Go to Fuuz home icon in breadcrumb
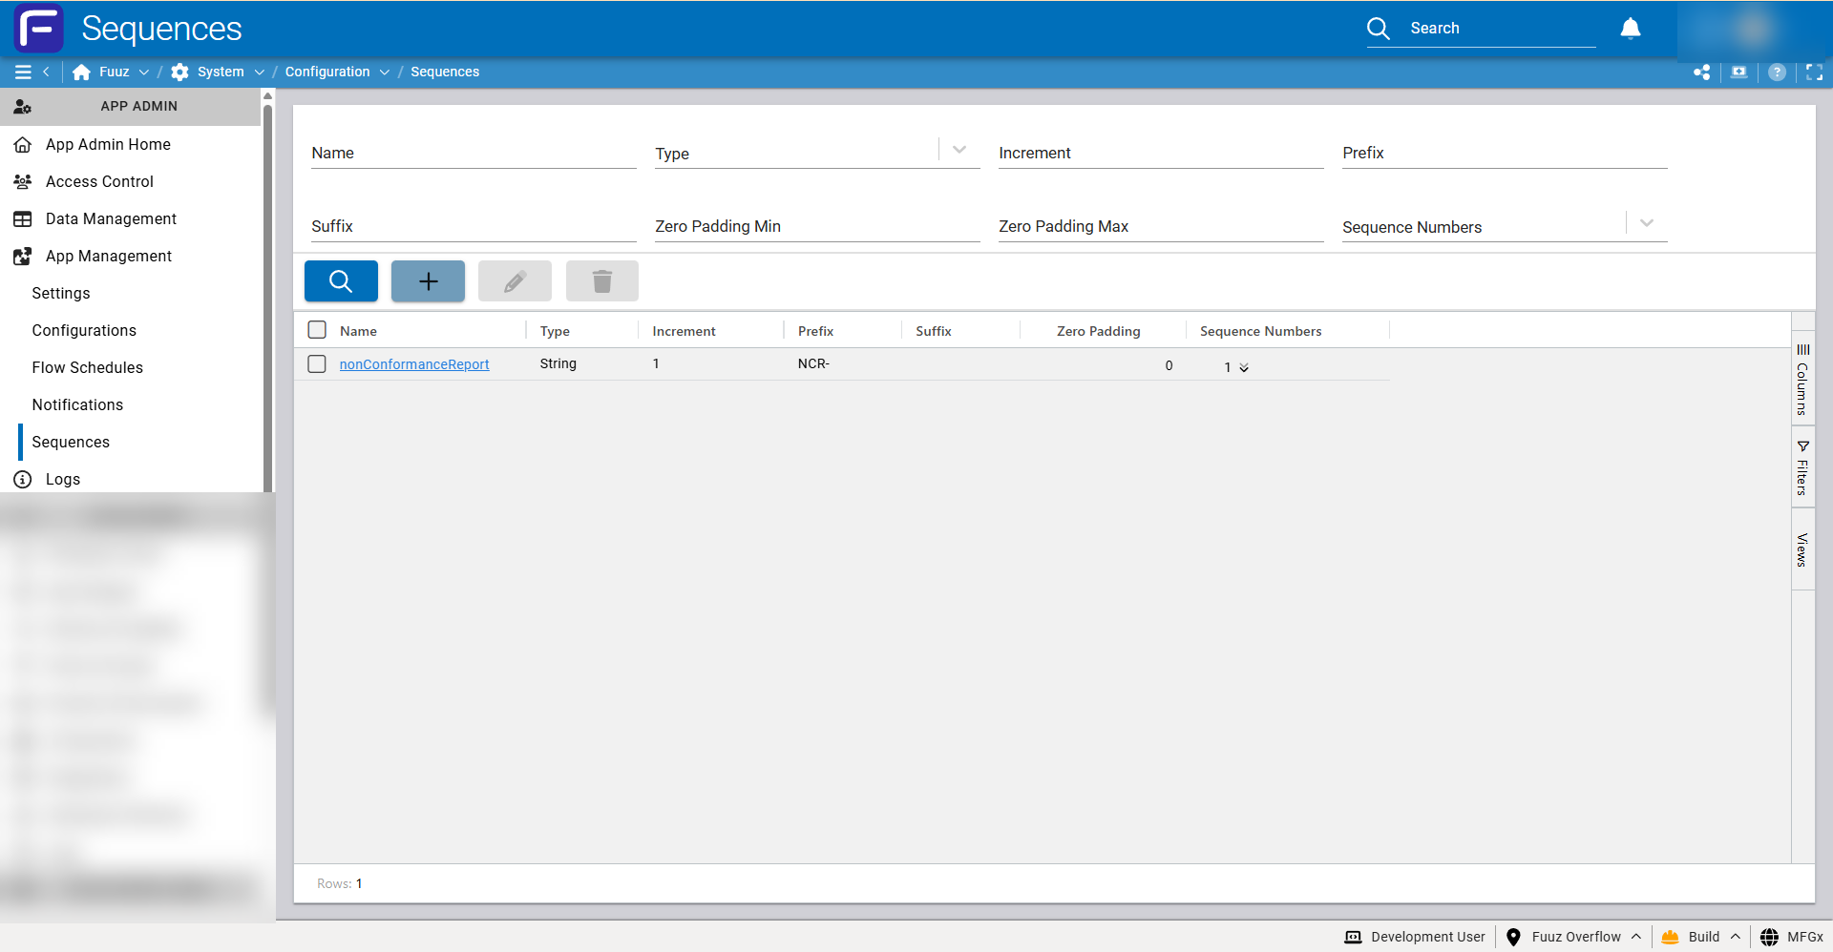This screenshot has width=1833, height=952. click(81, 72)
